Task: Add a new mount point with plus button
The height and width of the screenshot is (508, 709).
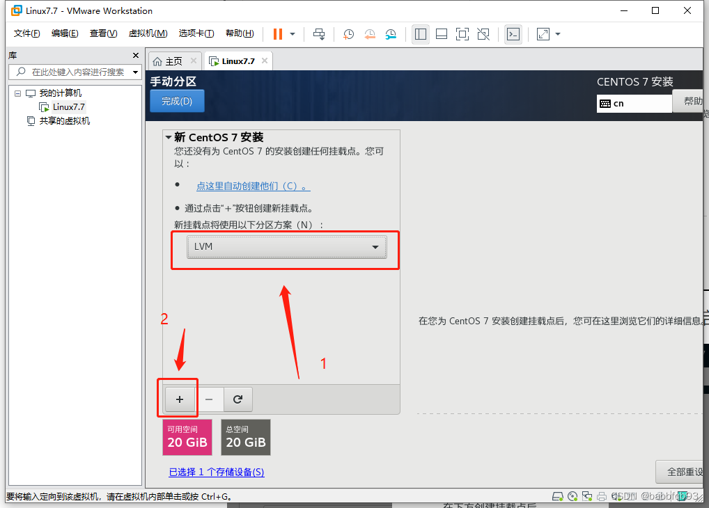Action: [x=180, y=399]
